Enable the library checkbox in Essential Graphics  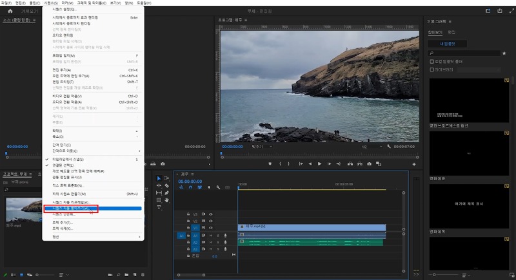432,69
